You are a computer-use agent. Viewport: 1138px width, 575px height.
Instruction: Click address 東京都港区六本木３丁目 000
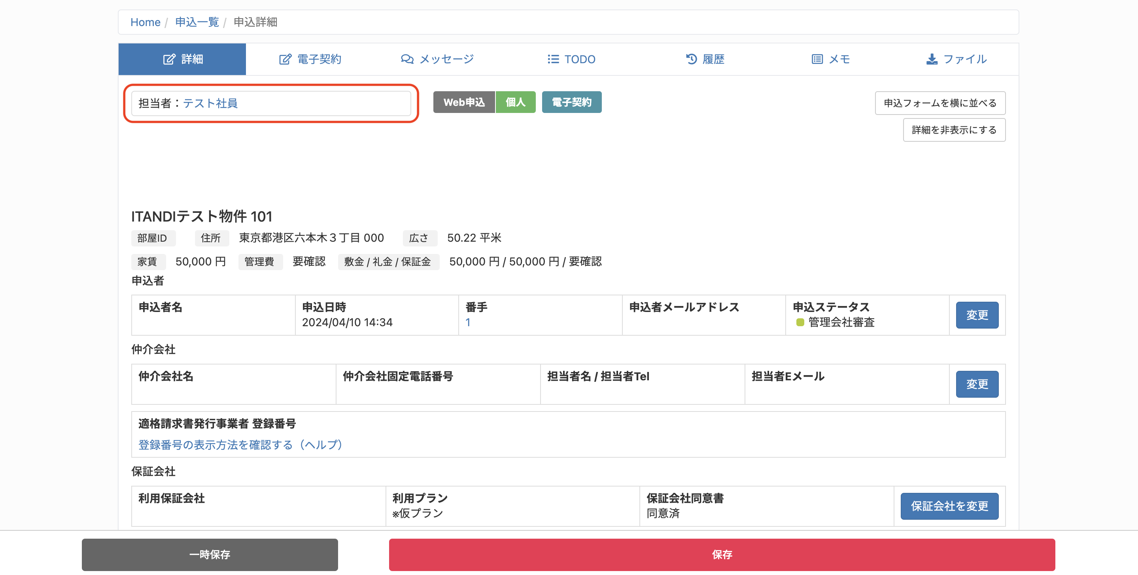pos(312,238)
